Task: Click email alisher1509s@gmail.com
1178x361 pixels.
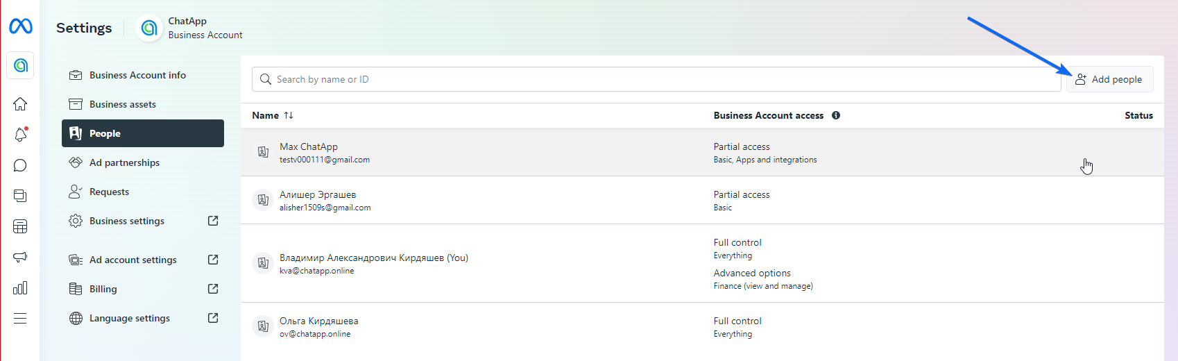Action: (x=325, y=208)
